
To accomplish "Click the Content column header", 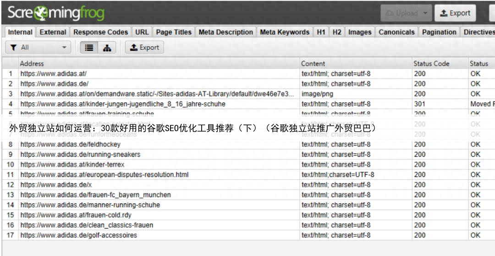I will 313,64.
